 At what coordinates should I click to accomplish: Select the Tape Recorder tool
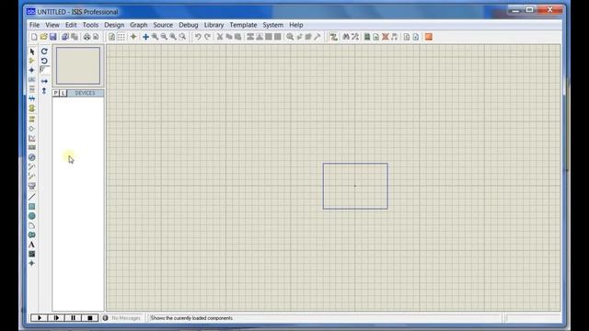[x=32, y=148]
